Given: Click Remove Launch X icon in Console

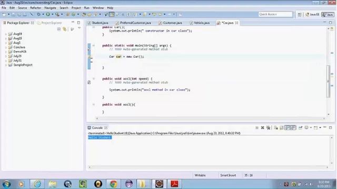Looking at the screenshot, I should click(262, 128).
